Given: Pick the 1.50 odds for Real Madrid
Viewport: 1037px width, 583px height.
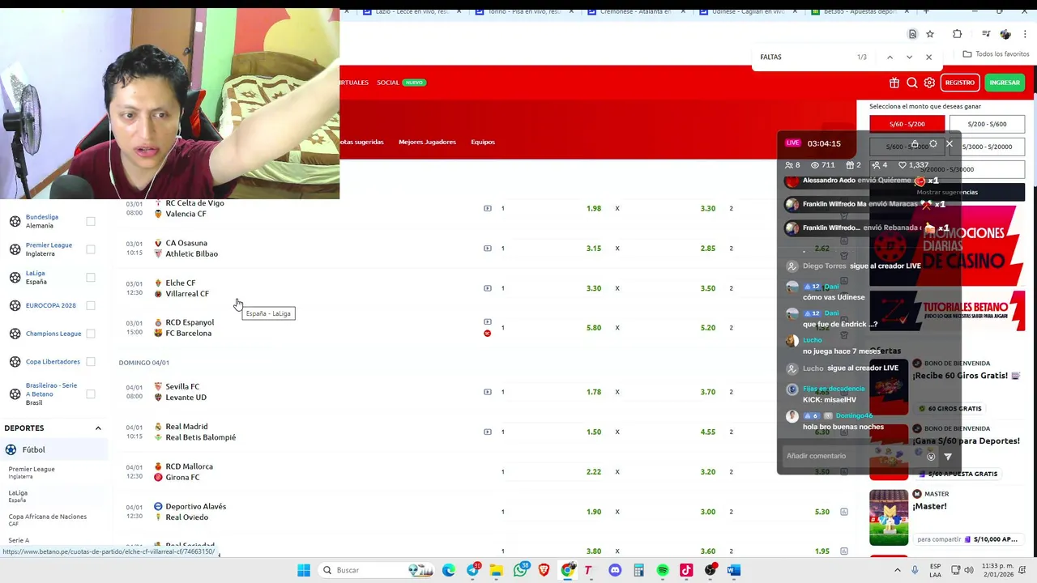Looking at the screenshot, I should point(594,432).
